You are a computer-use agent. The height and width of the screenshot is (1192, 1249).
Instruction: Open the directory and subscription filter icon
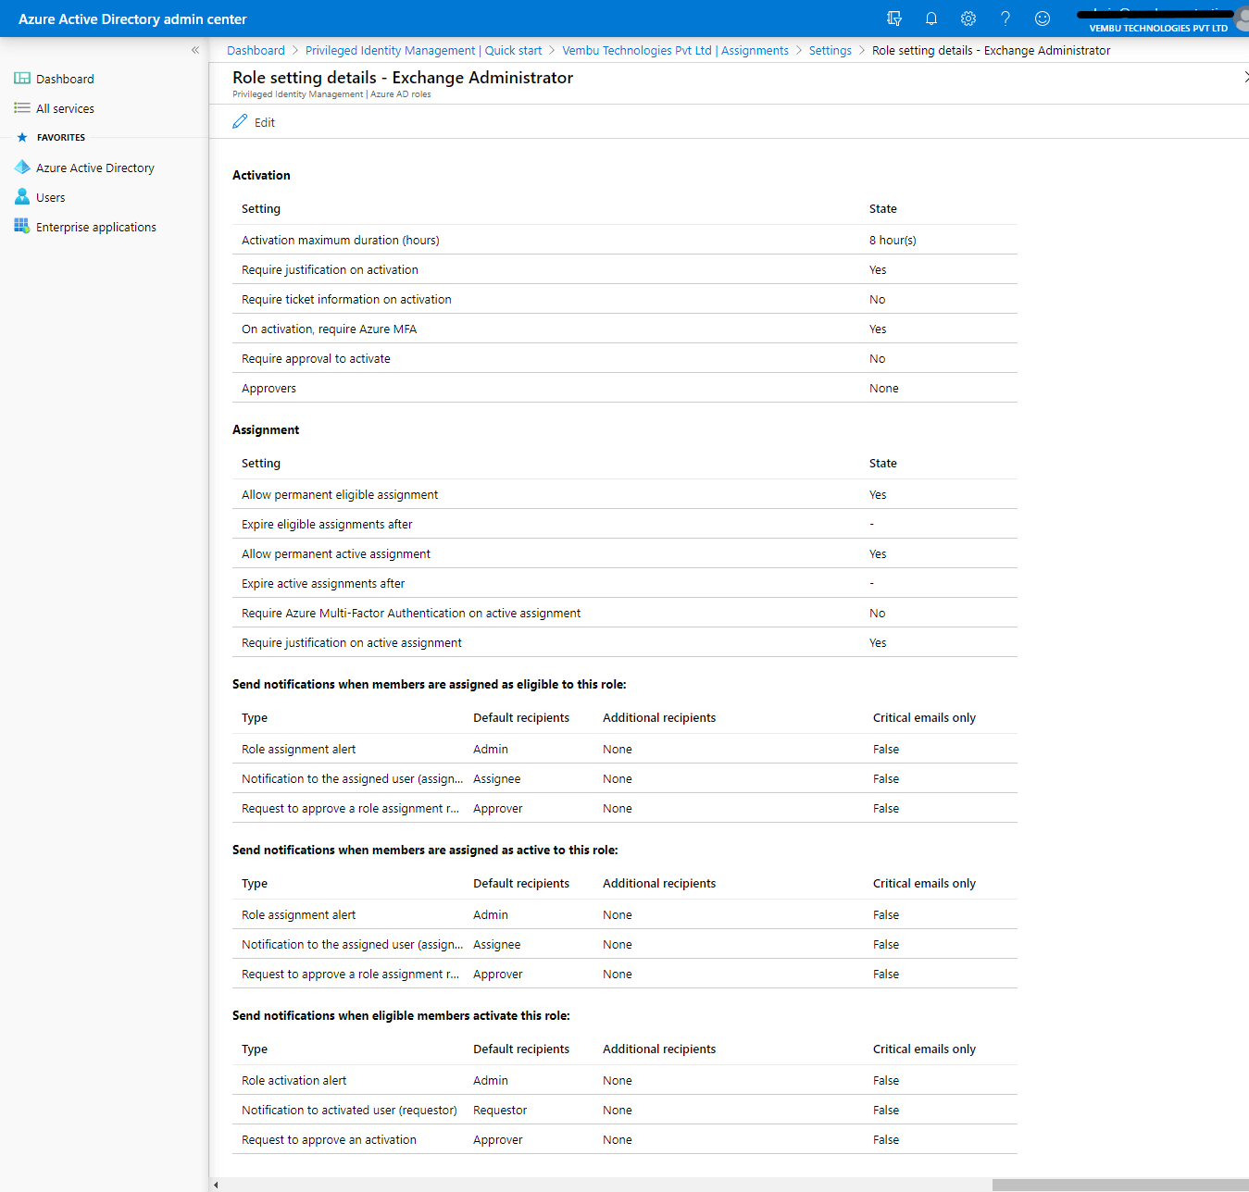tap(894, 19)
